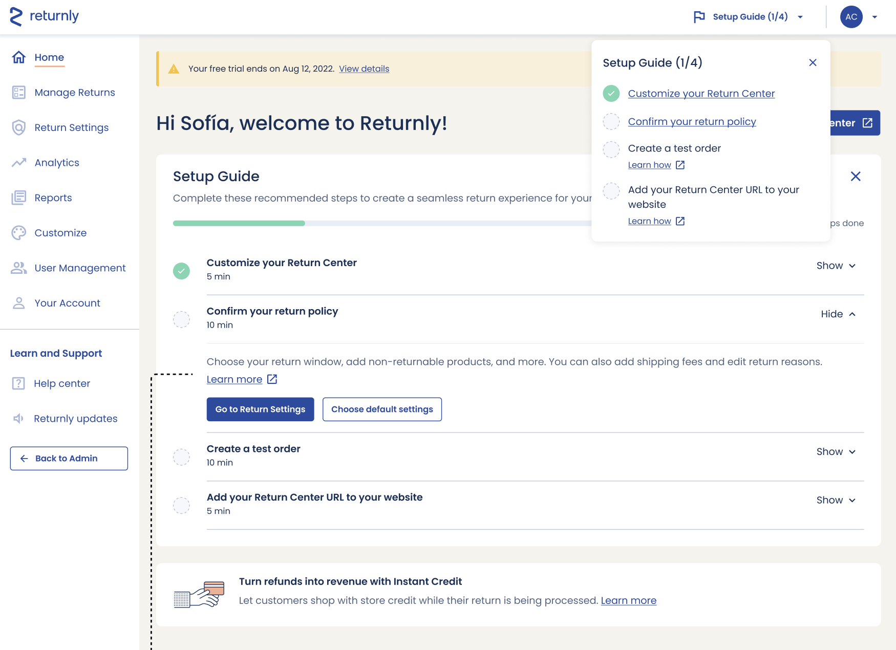The height and width of the screenshot is (650, 896).
Task: Click the Returnly logo
Action: pyautogui.click(x=44, y=16)
